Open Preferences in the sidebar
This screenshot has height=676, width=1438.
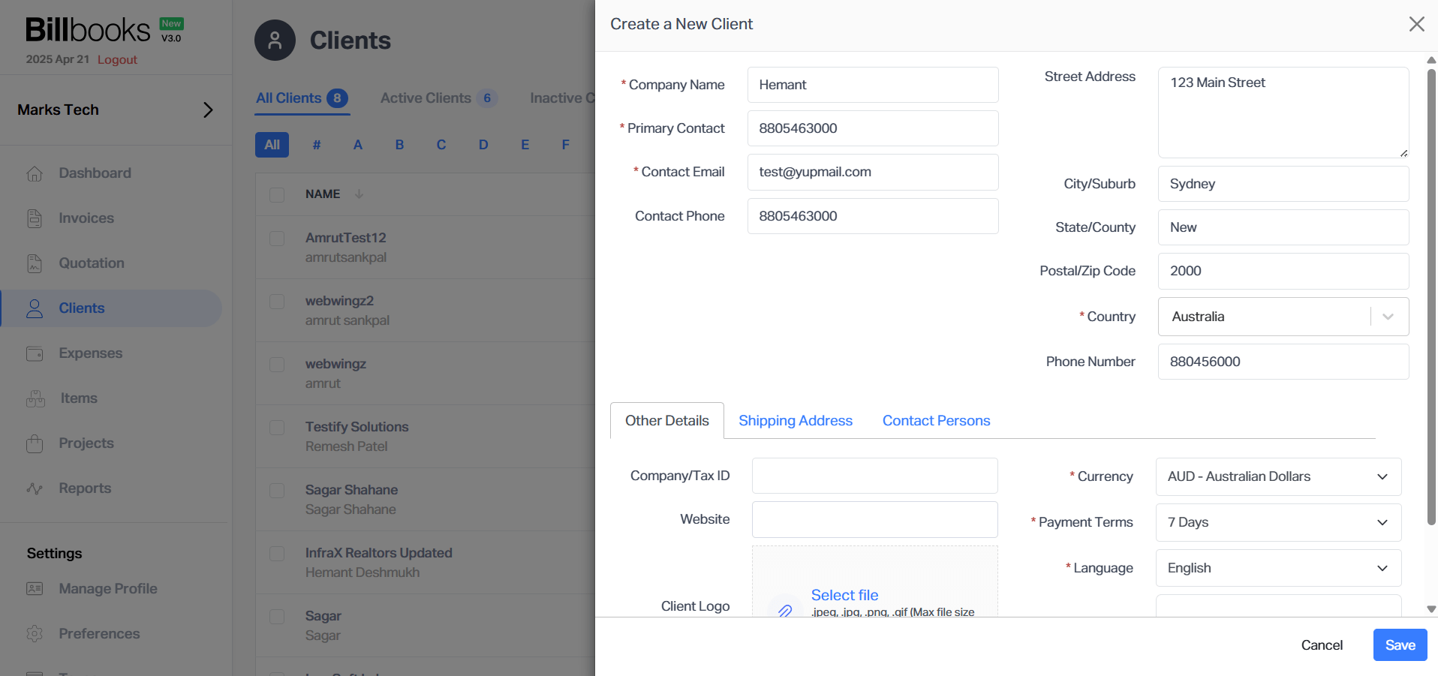[100, 634]
